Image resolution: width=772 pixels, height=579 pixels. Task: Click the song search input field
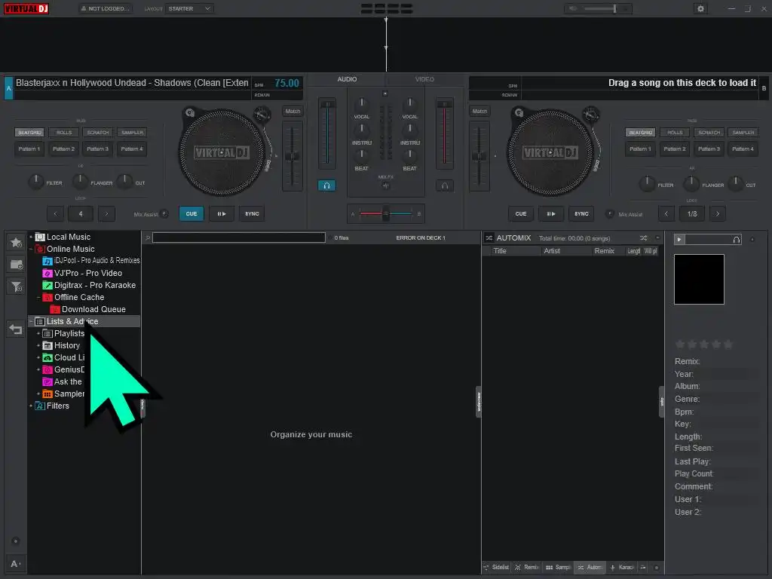(239, 237)
